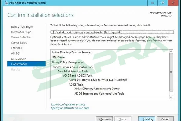This screenshot has height=121, width=181.
Task: Go back with Previous button
Action: click(104, 119)
